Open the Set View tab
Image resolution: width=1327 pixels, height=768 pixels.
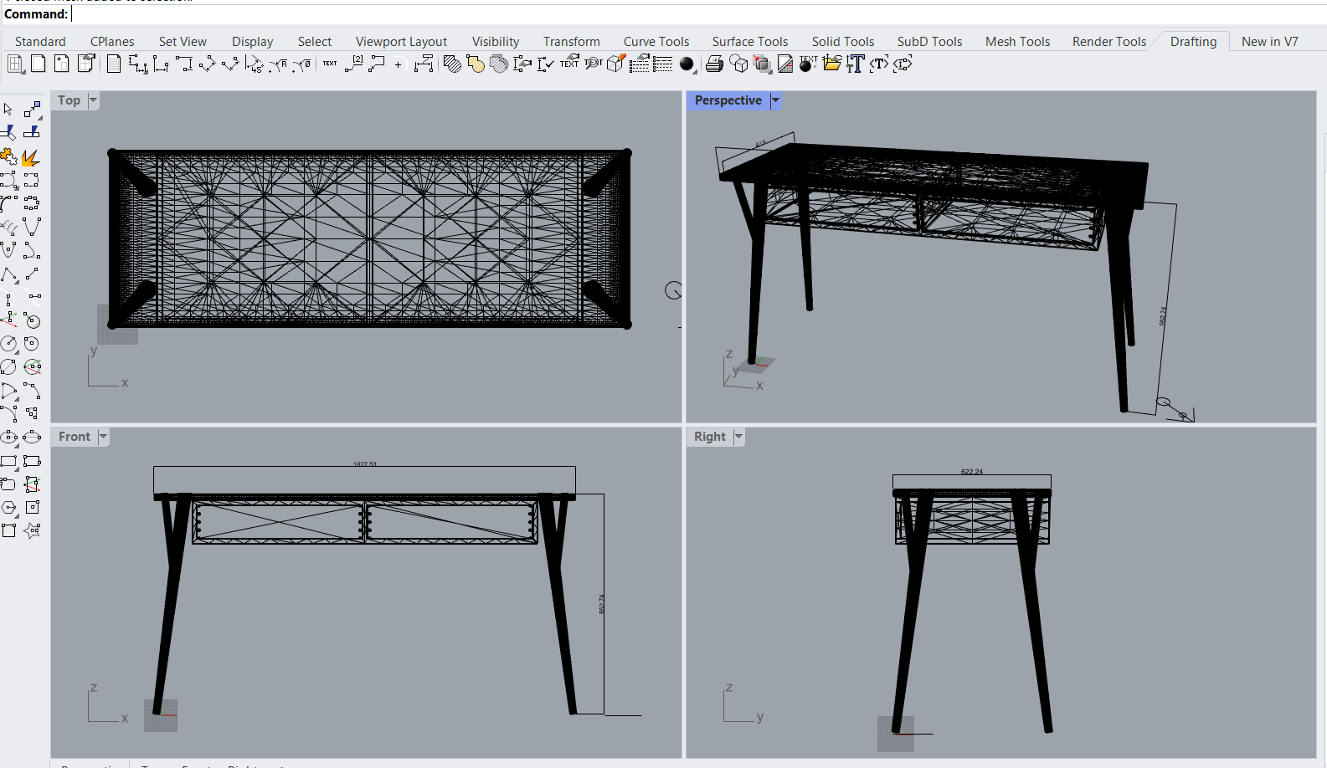click(x=183, y=42)
